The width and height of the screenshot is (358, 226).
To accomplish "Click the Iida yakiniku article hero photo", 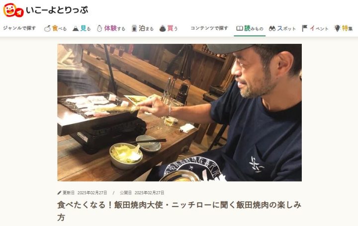I will pos(179,113).
